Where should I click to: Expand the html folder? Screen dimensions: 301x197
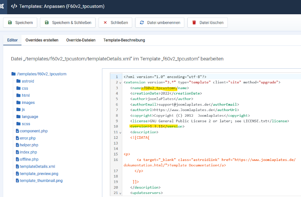pos(26,95)
